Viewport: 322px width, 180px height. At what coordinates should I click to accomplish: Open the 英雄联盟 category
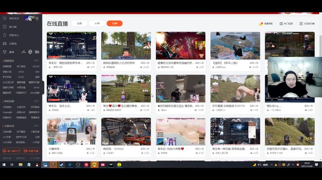[7, 66]
